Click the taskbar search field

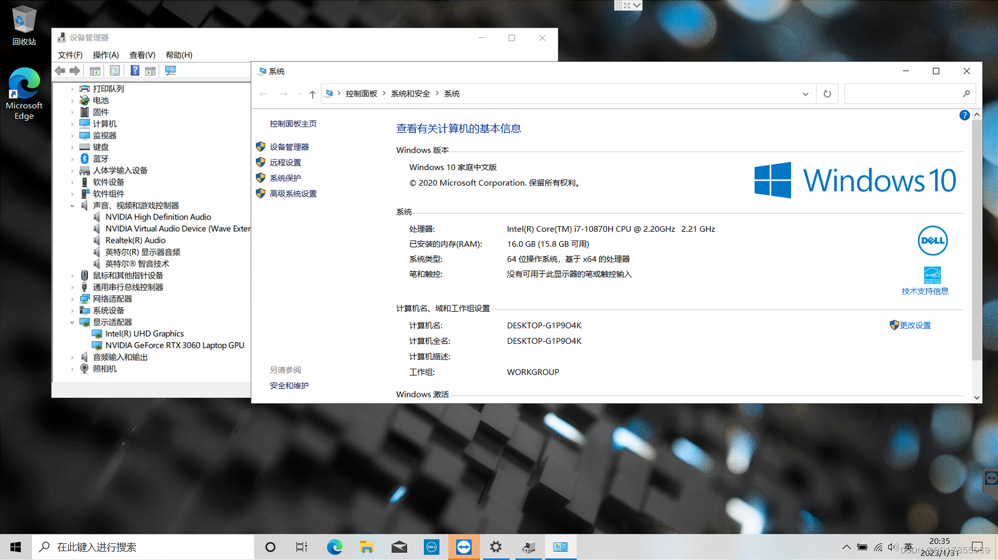(143, 547)
